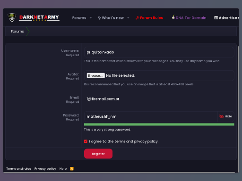Uncheck the agree to terms checkbox
This screenshot has height=181, width=242.
click(86, 141)
